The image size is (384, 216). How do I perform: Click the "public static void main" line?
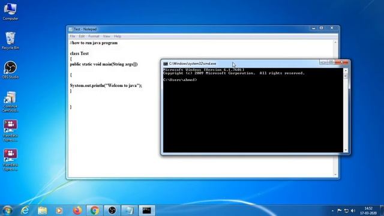(104, 64)
